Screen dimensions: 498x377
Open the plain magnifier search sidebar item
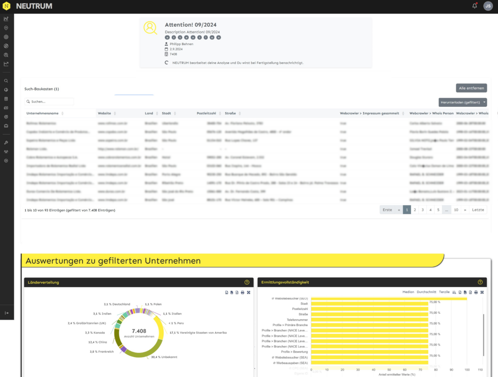point(6,81)
